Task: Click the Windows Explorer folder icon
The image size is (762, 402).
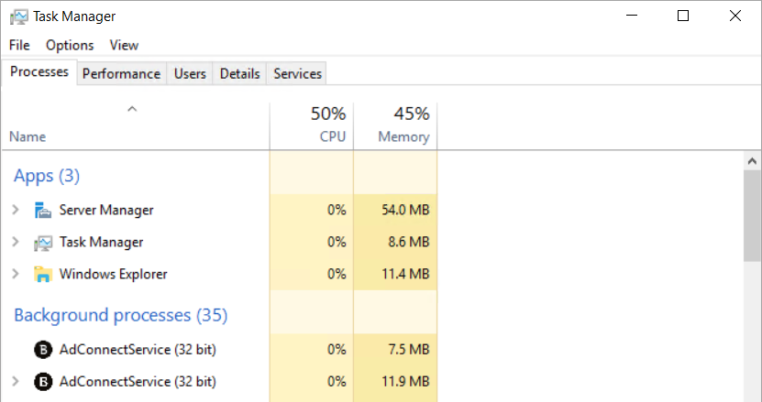Action: pyautogui.click(x=42, y=274)
